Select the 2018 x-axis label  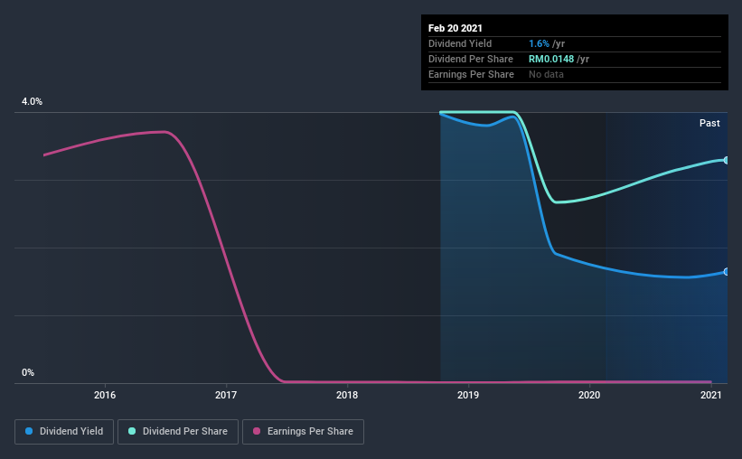[347, 395]
